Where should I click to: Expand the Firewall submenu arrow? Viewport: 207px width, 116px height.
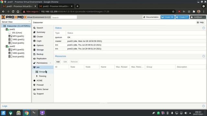[x=50, y=85]
